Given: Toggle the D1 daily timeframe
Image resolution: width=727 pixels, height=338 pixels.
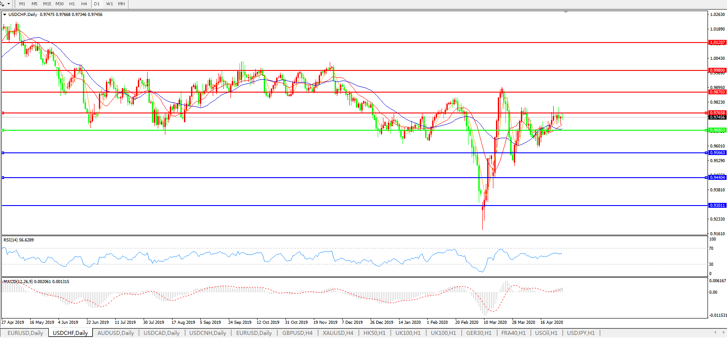Looking at the screenshot, I should [97, 4].
